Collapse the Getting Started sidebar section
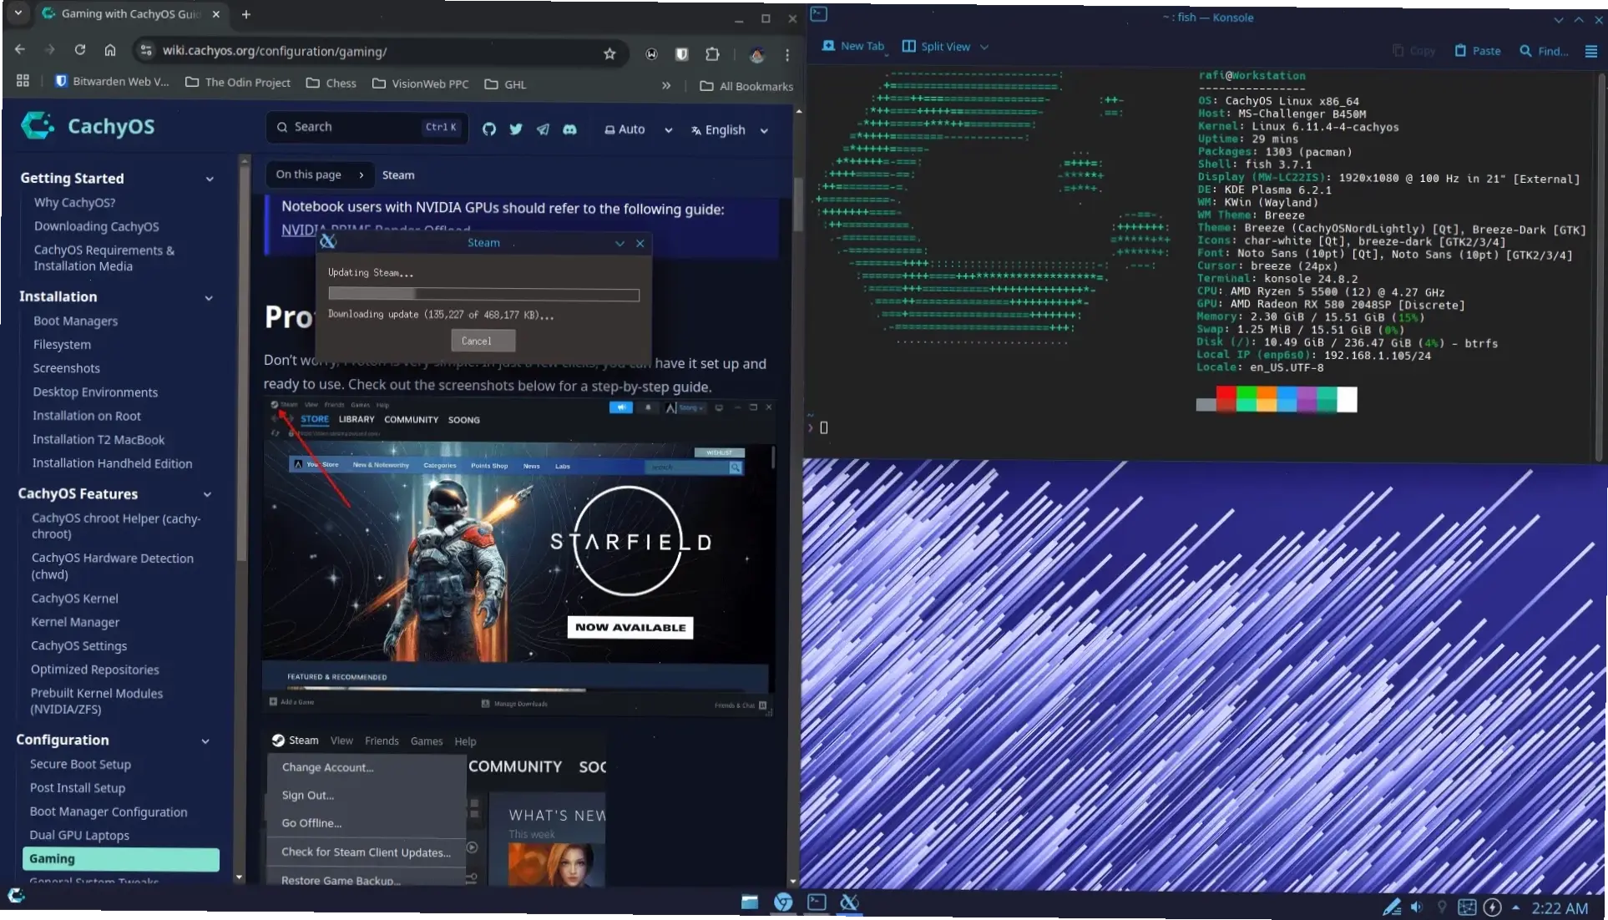The image size is (1608, 920). tap(210, 179)
